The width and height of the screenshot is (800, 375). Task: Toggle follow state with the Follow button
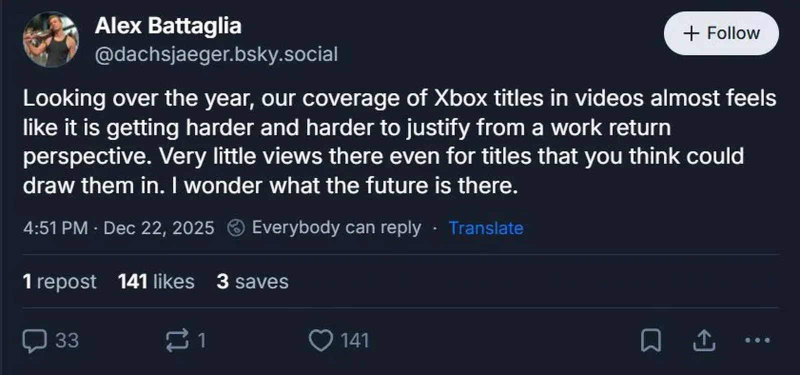pos(721,33)
